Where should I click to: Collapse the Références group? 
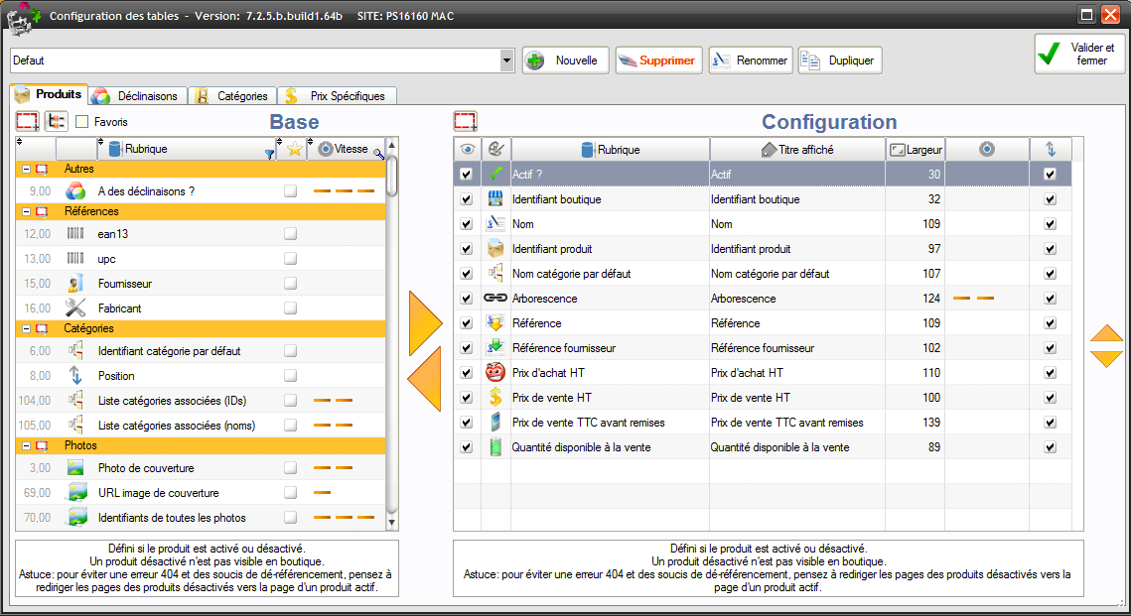[x=26, y=212]
